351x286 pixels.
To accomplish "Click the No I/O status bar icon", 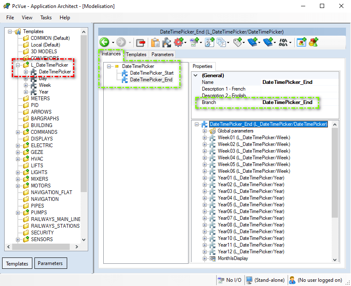I will 221,280.
